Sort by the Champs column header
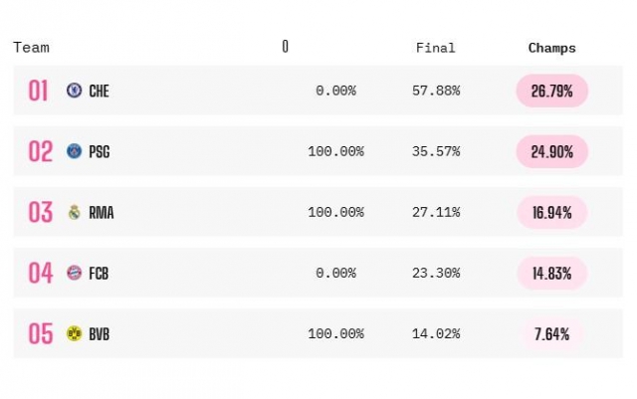This screenshot has height=399, width=637. [552, 48]
